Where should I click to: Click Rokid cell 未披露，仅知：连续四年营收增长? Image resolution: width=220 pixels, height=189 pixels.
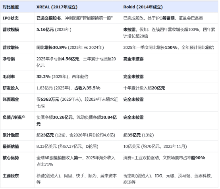[x=169, y=33]
